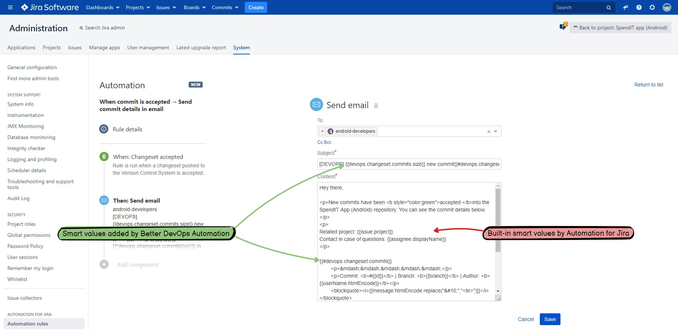Open Scheduler details page
The height and width of the screenshot is (331, 678).
[x=27, y=170]
